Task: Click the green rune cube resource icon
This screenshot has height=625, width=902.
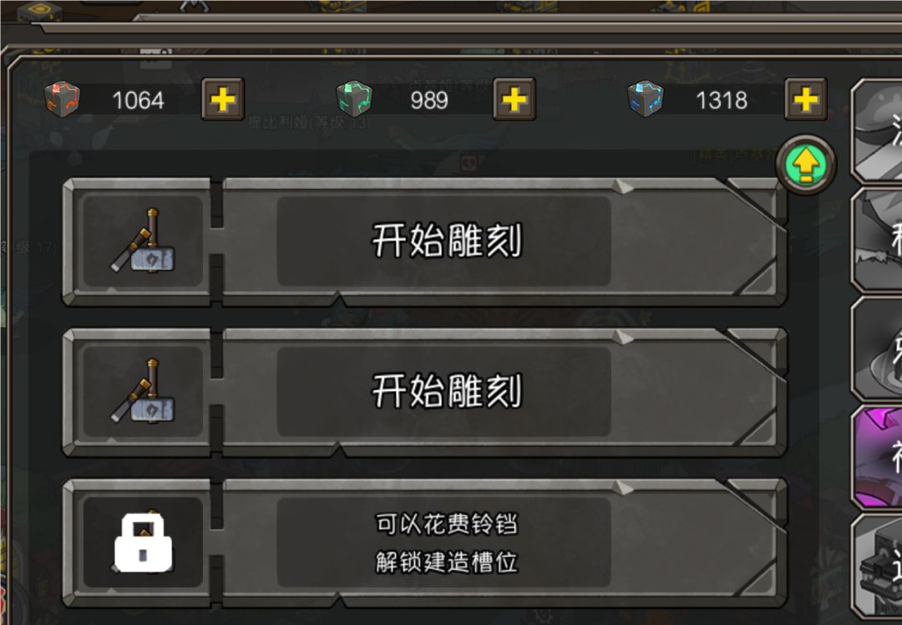Action: [354, 99]
